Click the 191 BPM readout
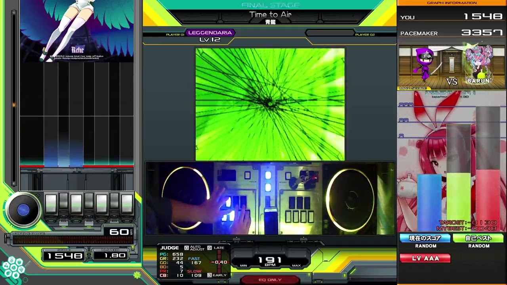Image resolution: width=507 pixels, height=285 pixels. click(x=270, y=260)
